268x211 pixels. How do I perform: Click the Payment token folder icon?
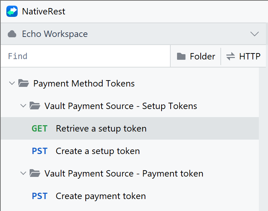pyautogui.click(x=35, y=173)
